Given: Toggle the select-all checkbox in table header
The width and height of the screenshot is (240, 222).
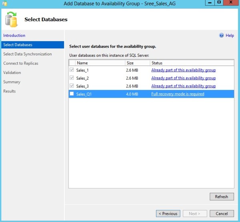Looking at the screenshot, I should click(72, 63).
